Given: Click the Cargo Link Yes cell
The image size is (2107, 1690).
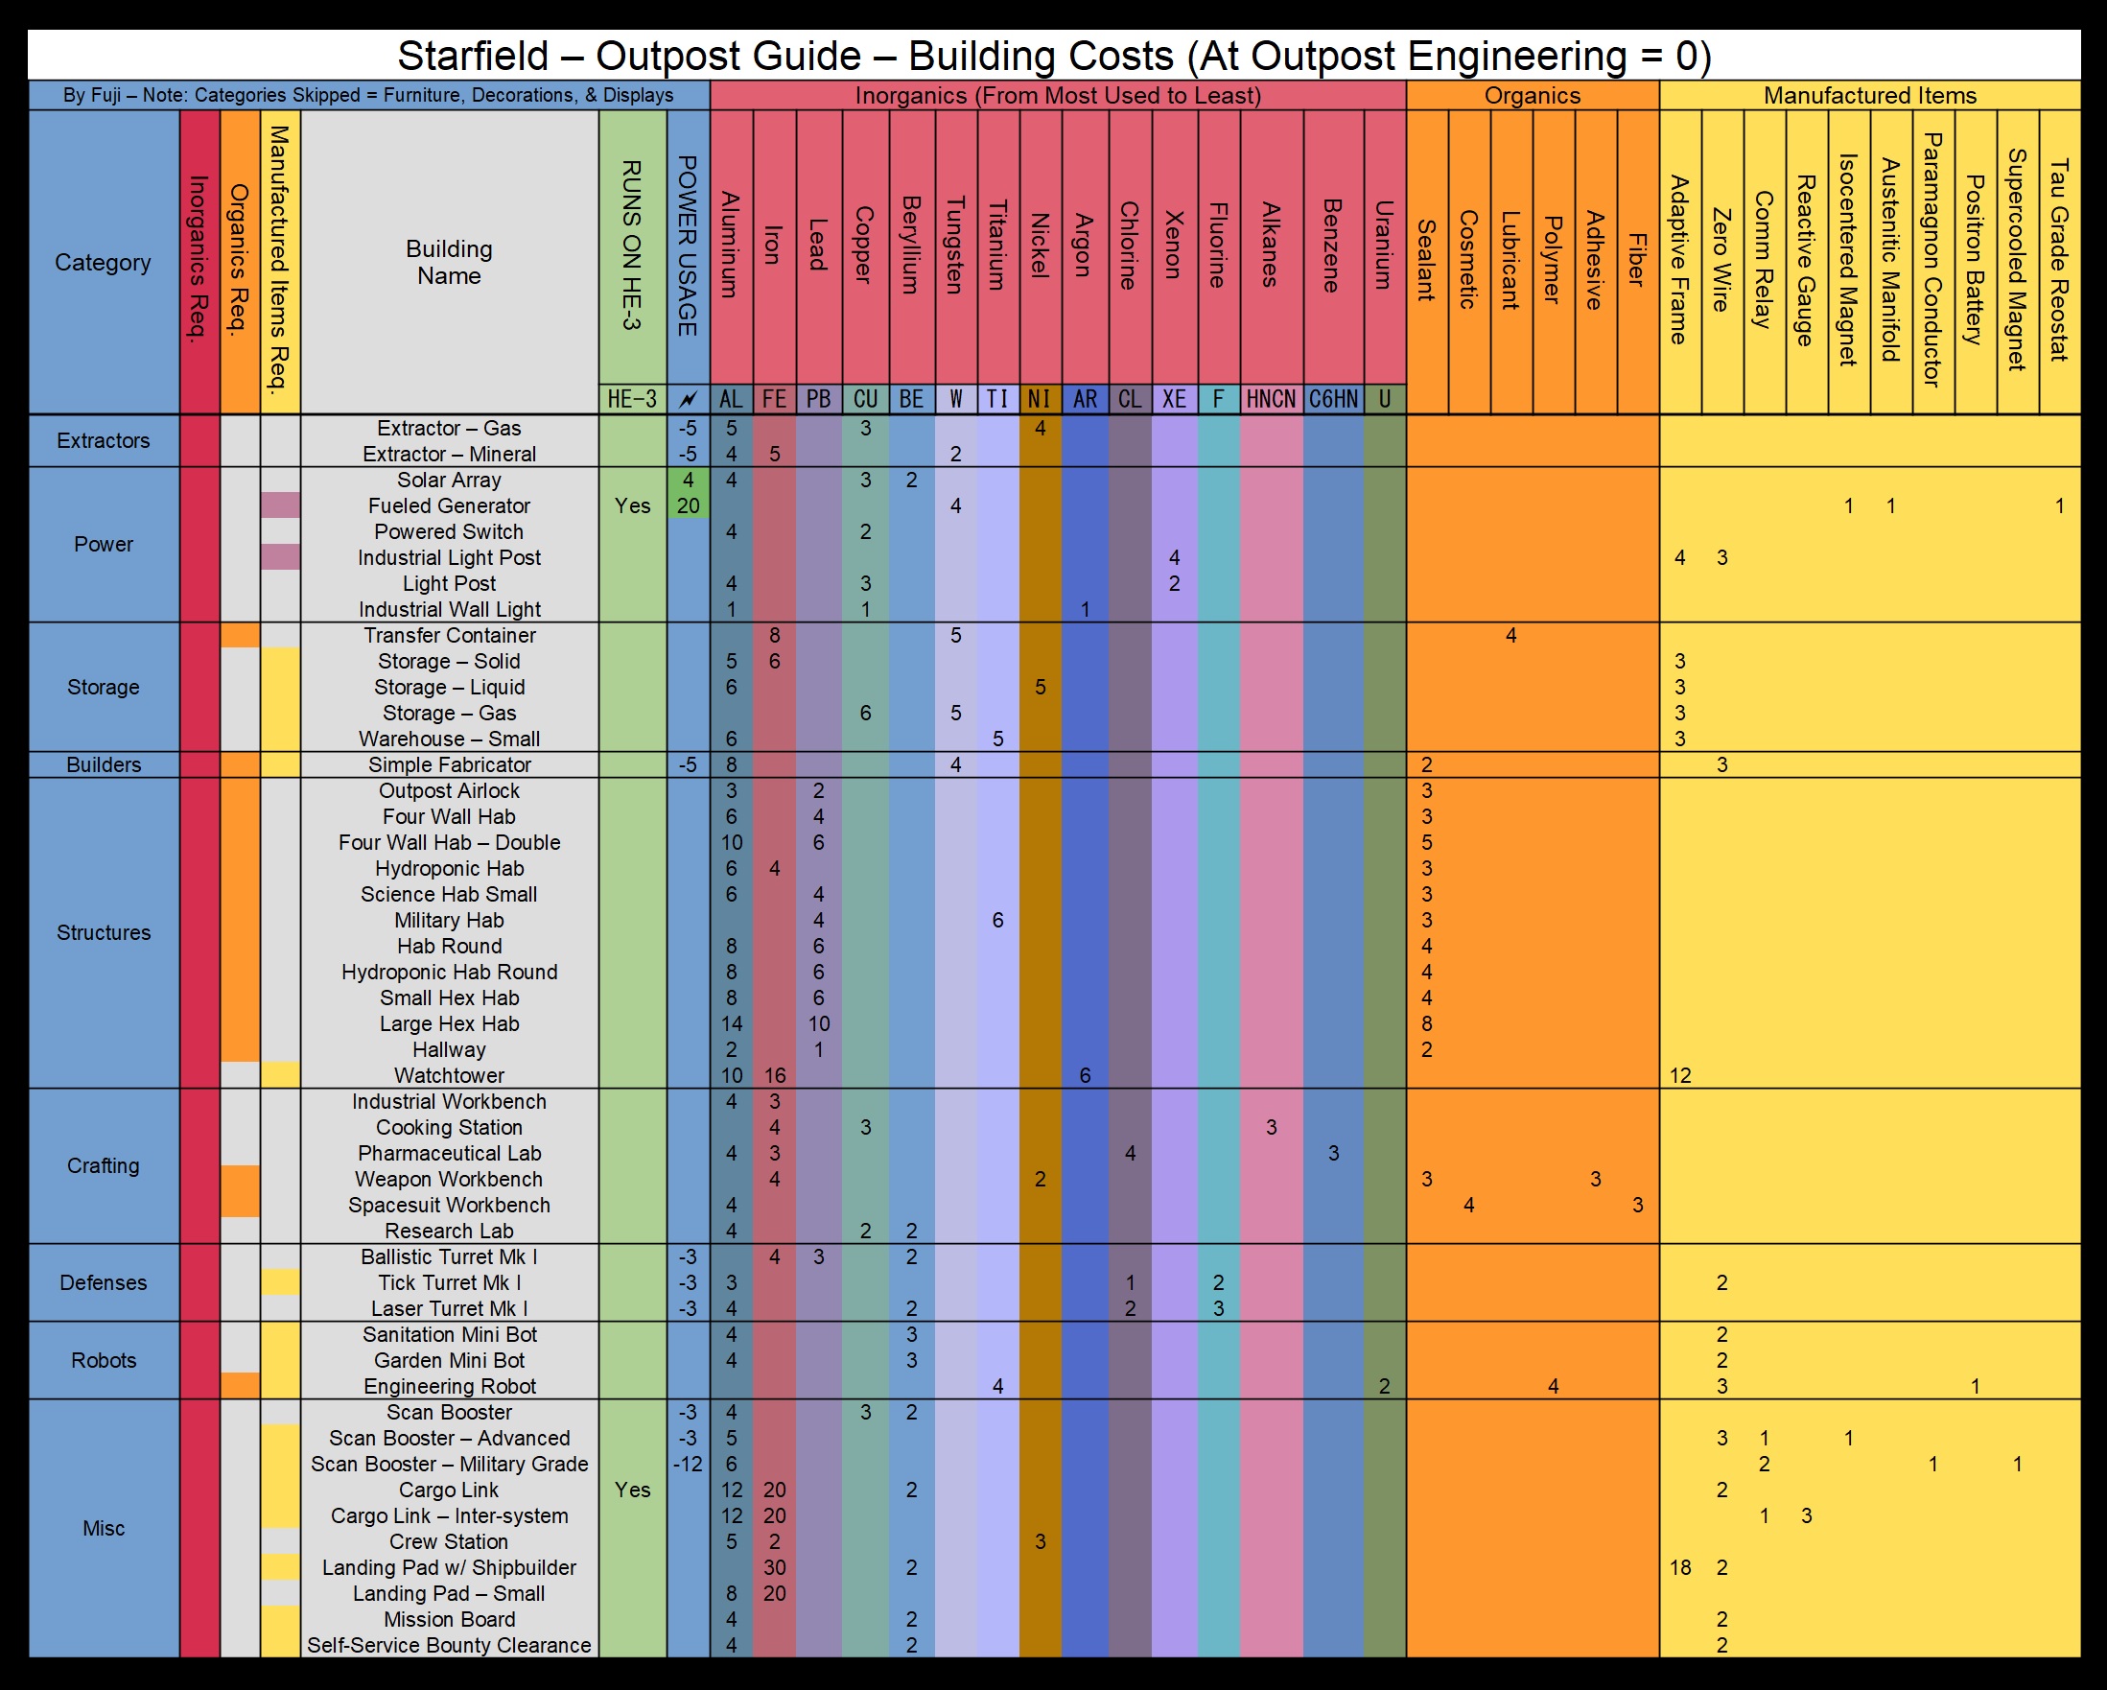Looking at the screenshot, I should [x=632, y=1490].
